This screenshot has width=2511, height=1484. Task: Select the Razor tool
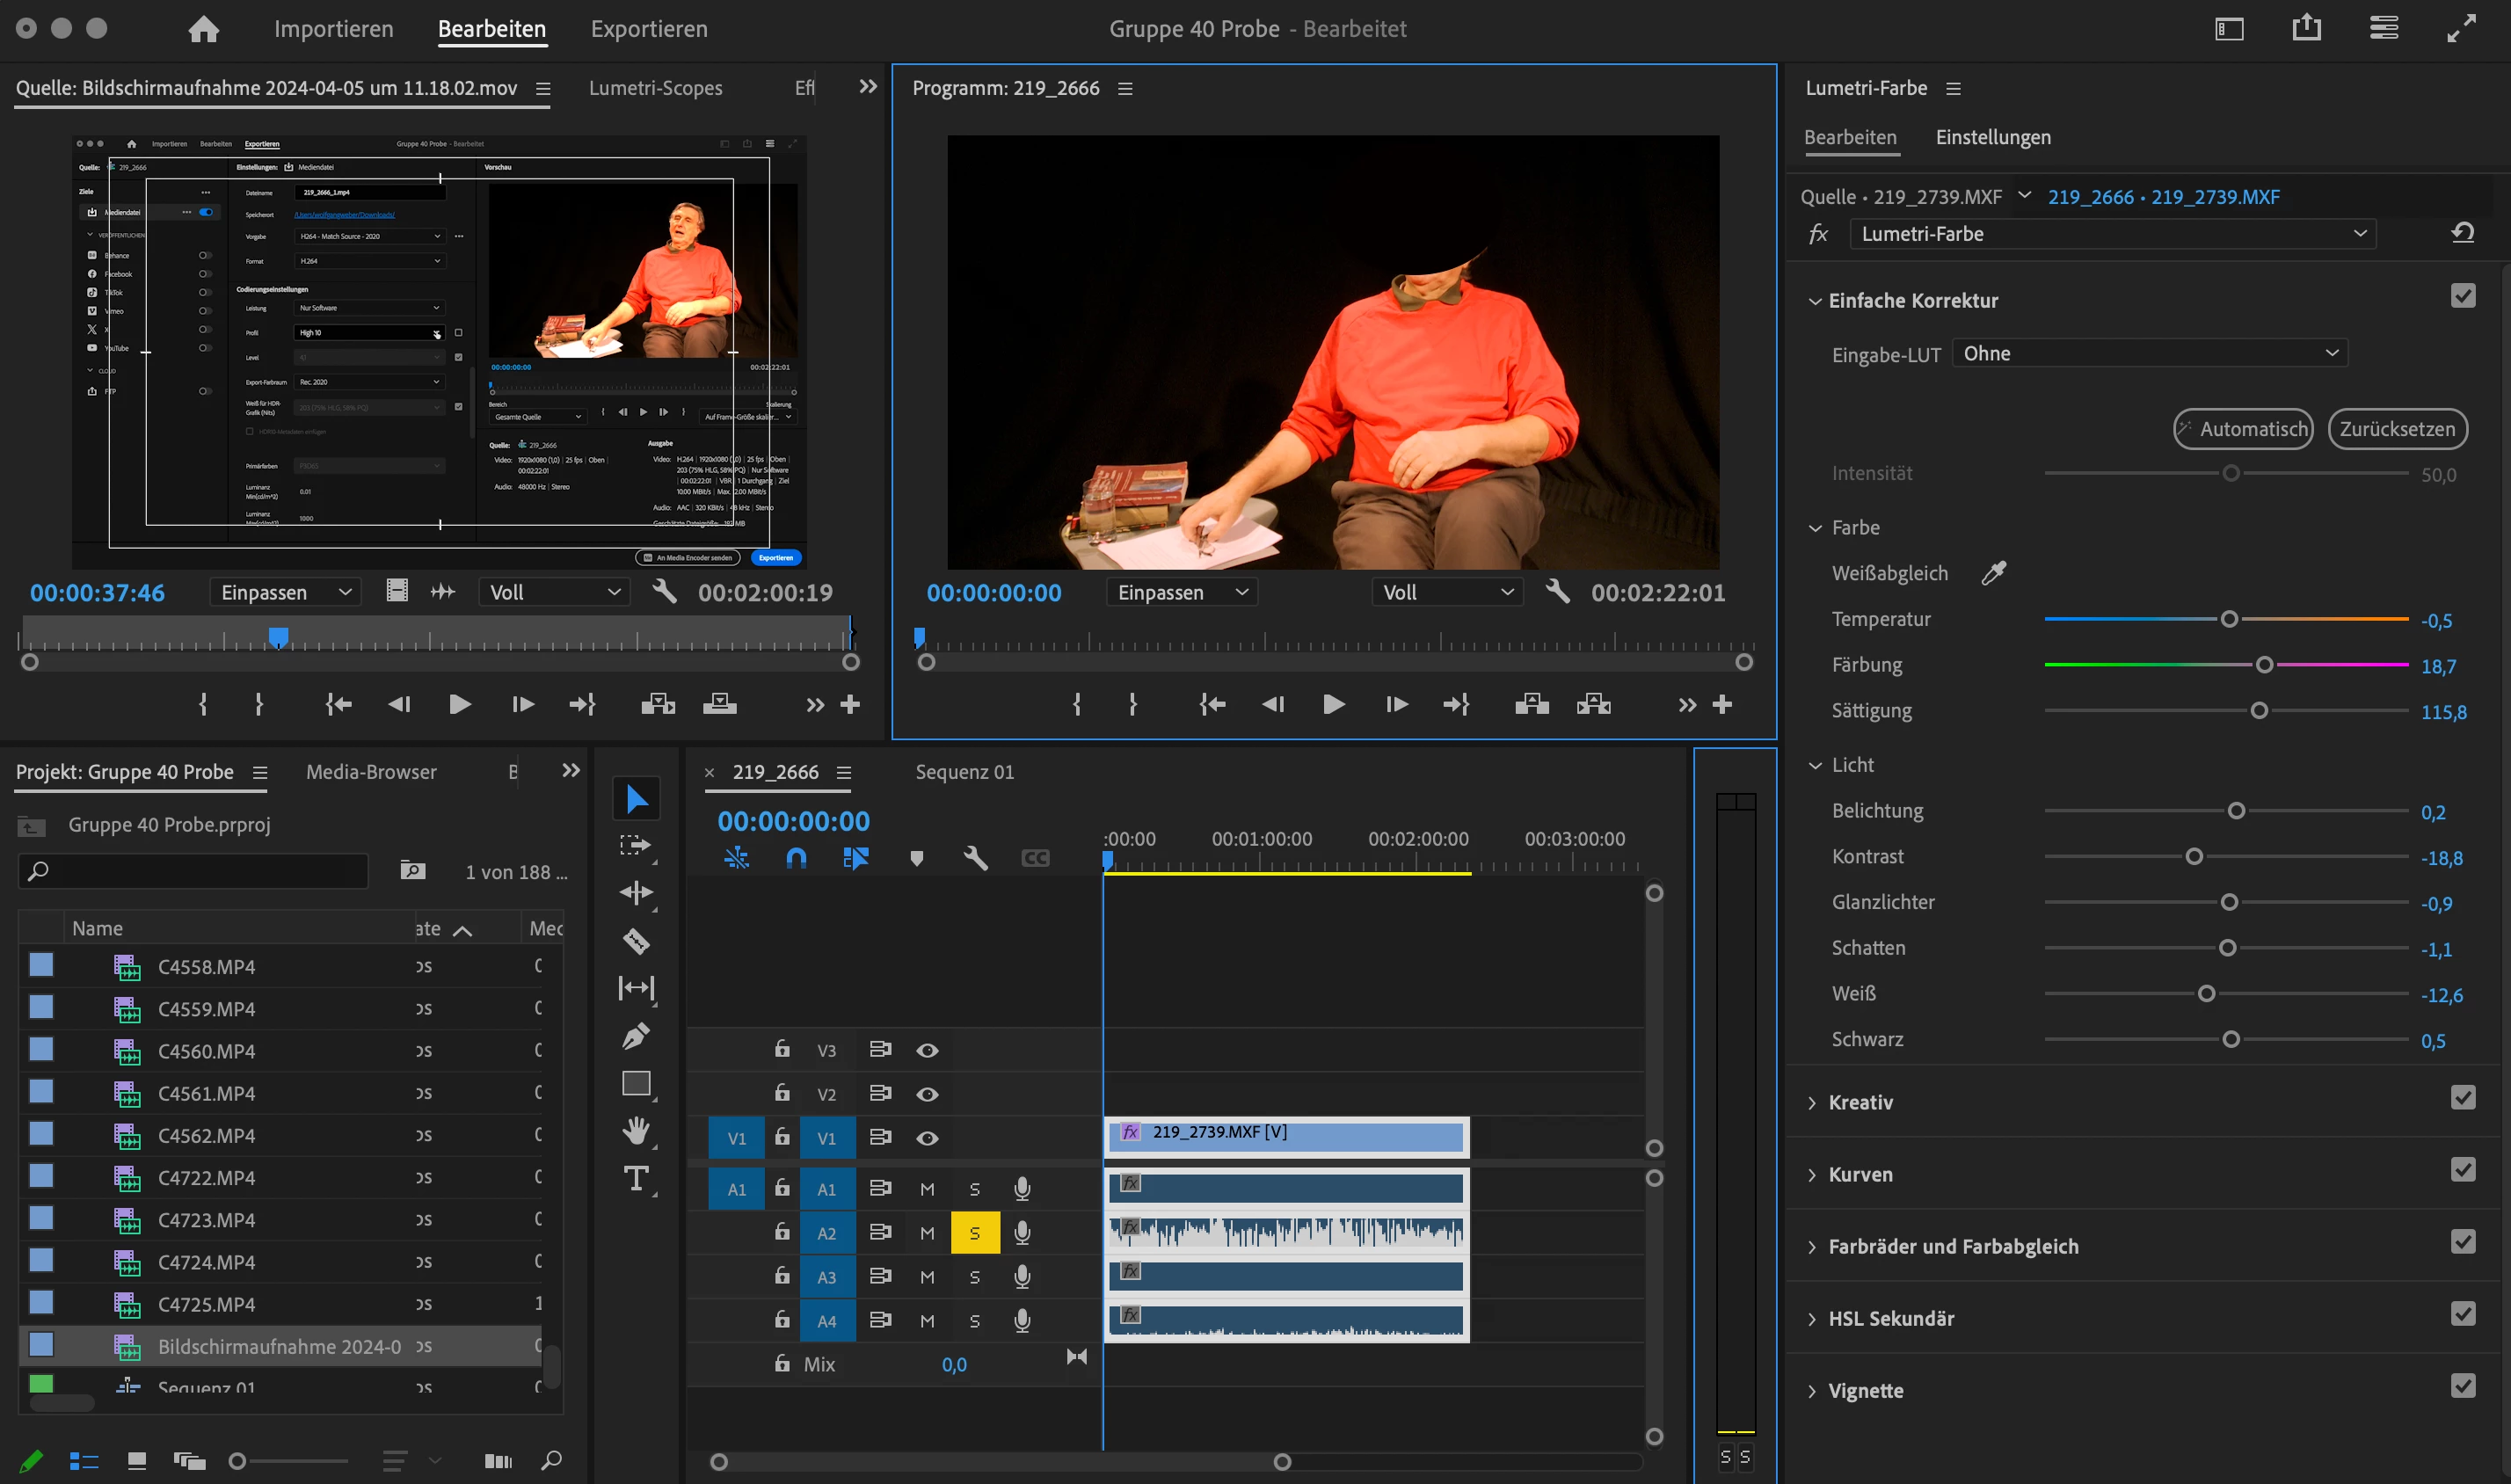[636, 941]
